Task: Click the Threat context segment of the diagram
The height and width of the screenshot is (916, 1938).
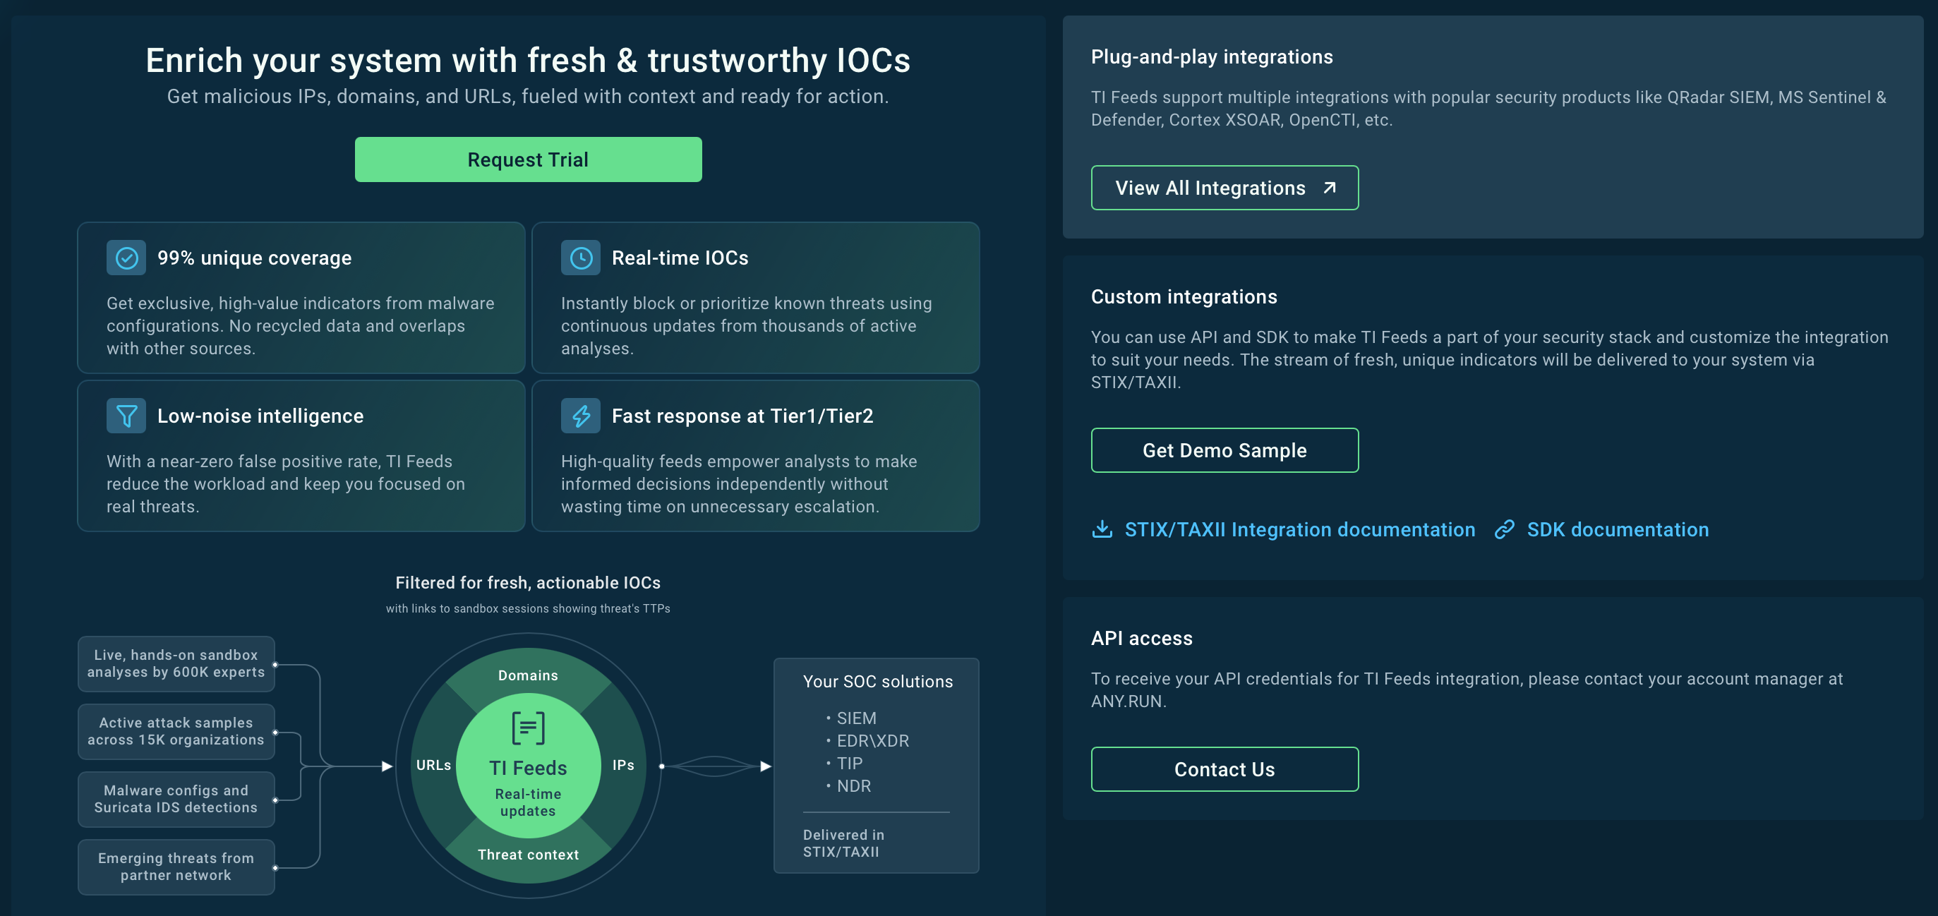Action: click(x=528, y=855)
